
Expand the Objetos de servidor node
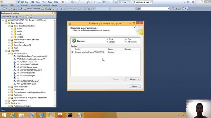pos(6,101)
